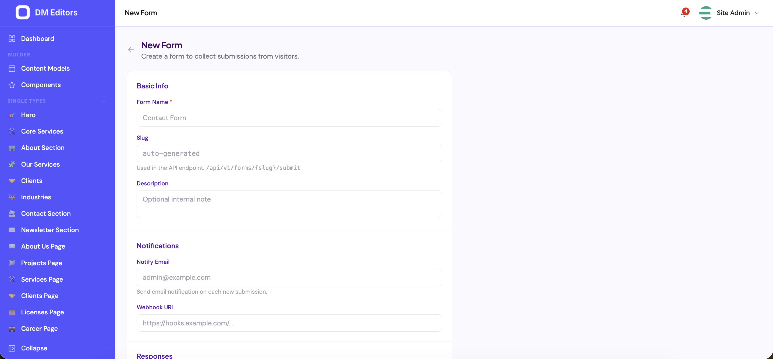This screenshot has height=359, width=773.
Task: Open notifications bell with 4 badge
Action: coord(684,13)
